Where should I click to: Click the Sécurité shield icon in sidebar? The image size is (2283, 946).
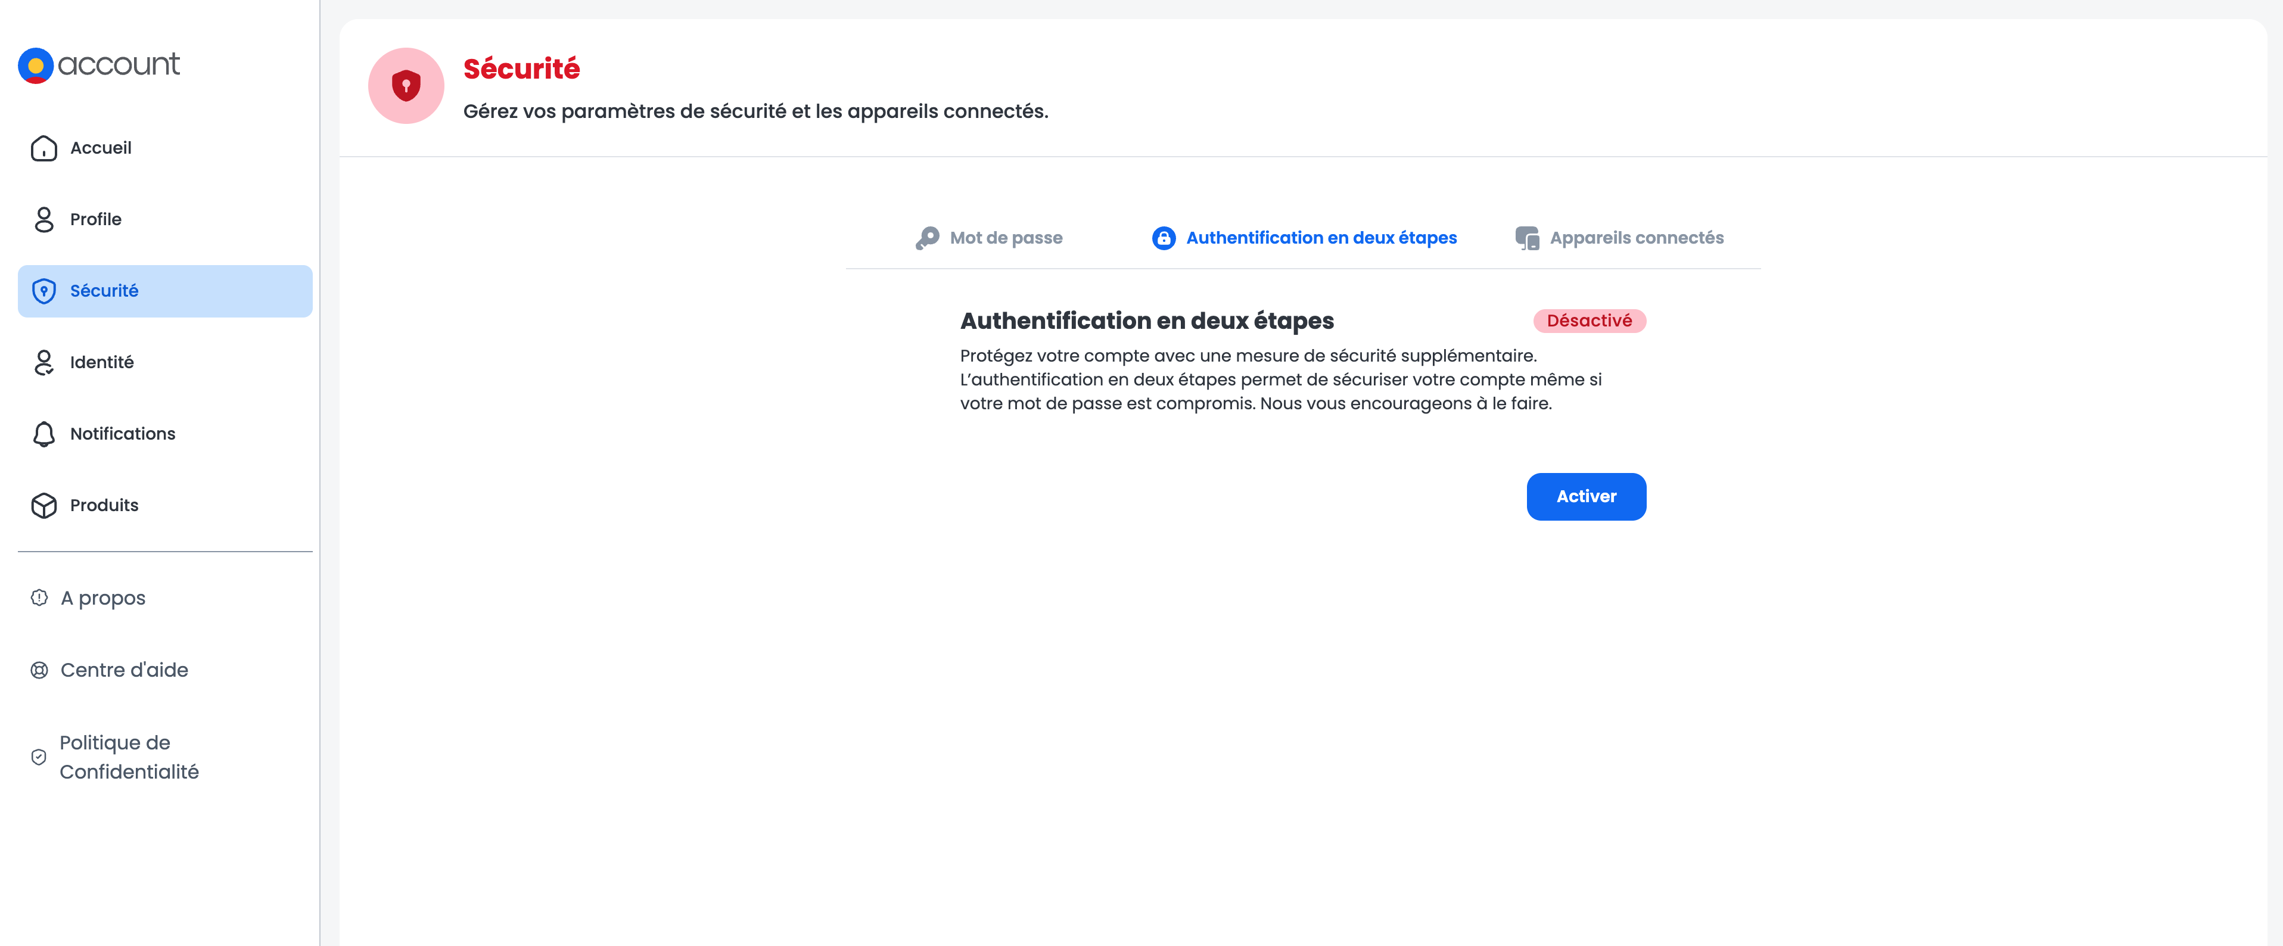tap(43, 291)
